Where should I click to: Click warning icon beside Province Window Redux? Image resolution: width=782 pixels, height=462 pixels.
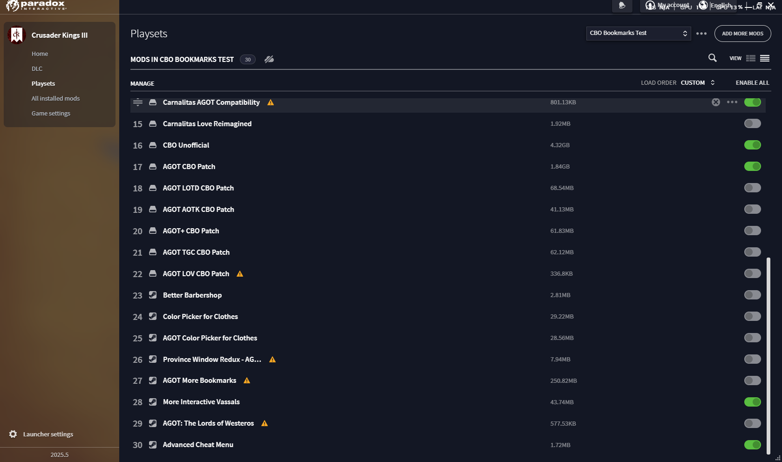click(x=272, y=360)
